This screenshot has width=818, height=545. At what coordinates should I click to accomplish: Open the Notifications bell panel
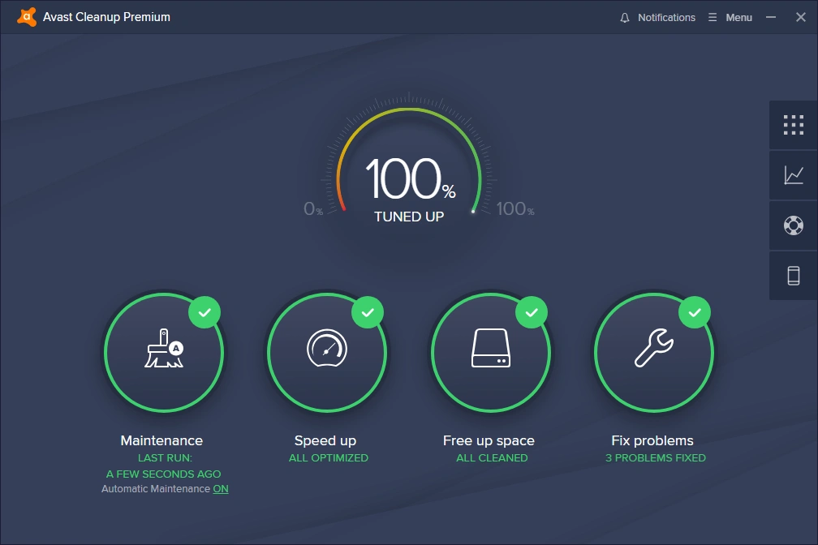pyautogui.click(x=657, y=17)
